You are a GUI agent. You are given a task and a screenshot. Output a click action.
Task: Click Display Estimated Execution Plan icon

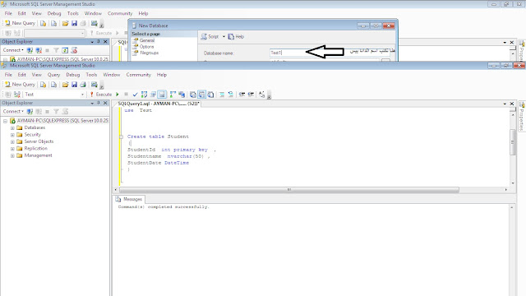pyautogui.click(x=145, y=95)
